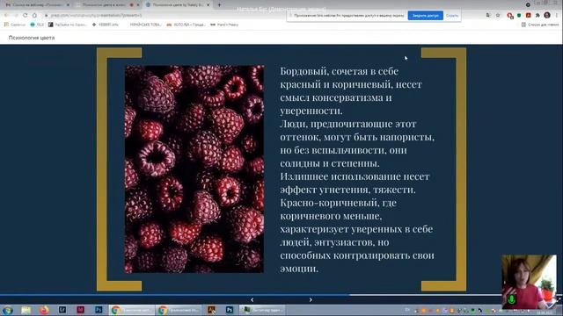Switch to the second browser tab

pos(107,5)
